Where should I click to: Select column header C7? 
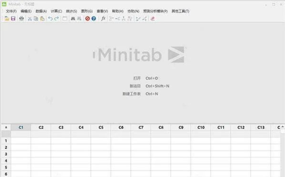pyautogui.click(x=141, y=127)
